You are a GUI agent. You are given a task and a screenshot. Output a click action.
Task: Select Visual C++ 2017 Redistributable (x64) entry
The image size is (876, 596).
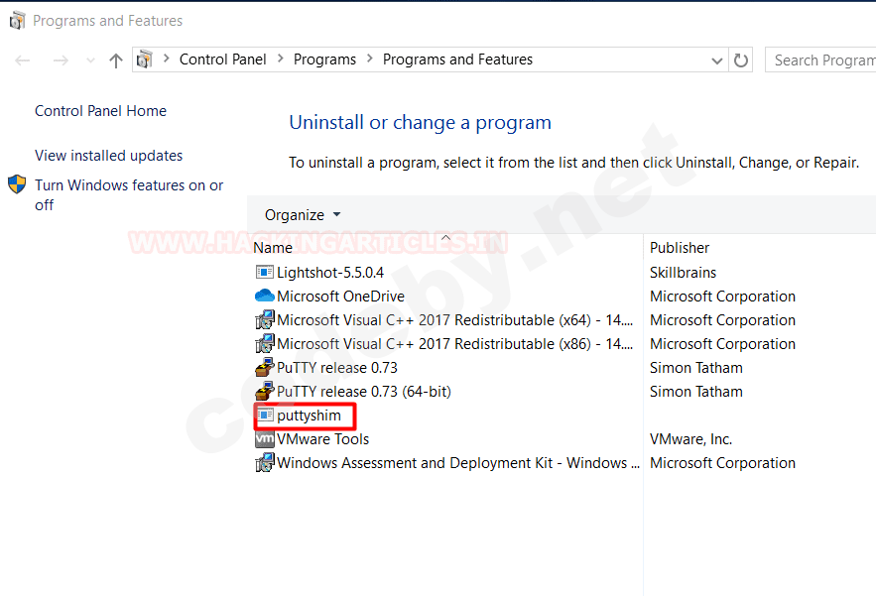point(454,320)
